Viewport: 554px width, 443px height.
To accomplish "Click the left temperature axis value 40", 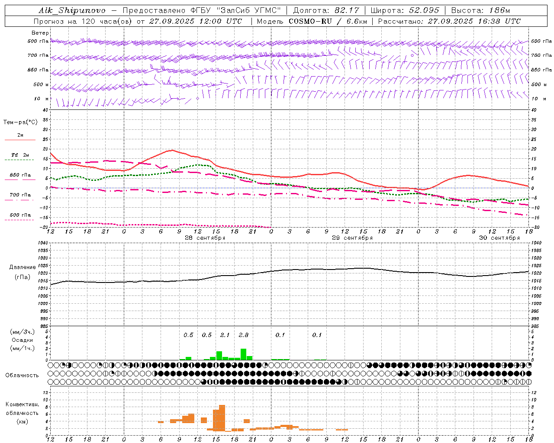I will [x=45, y=110].
